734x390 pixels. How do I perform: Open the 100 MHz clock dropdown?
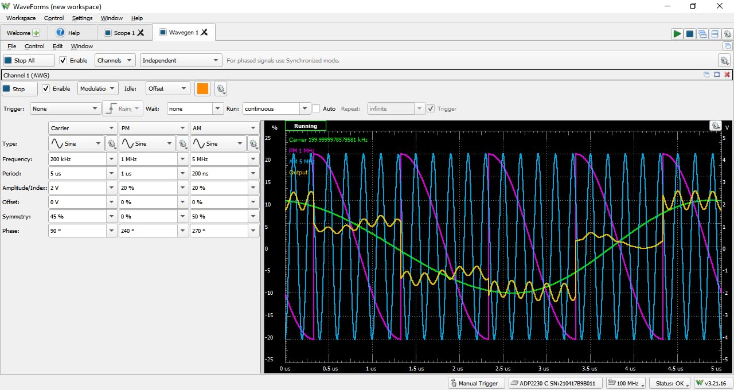click(x=626, y=383)
